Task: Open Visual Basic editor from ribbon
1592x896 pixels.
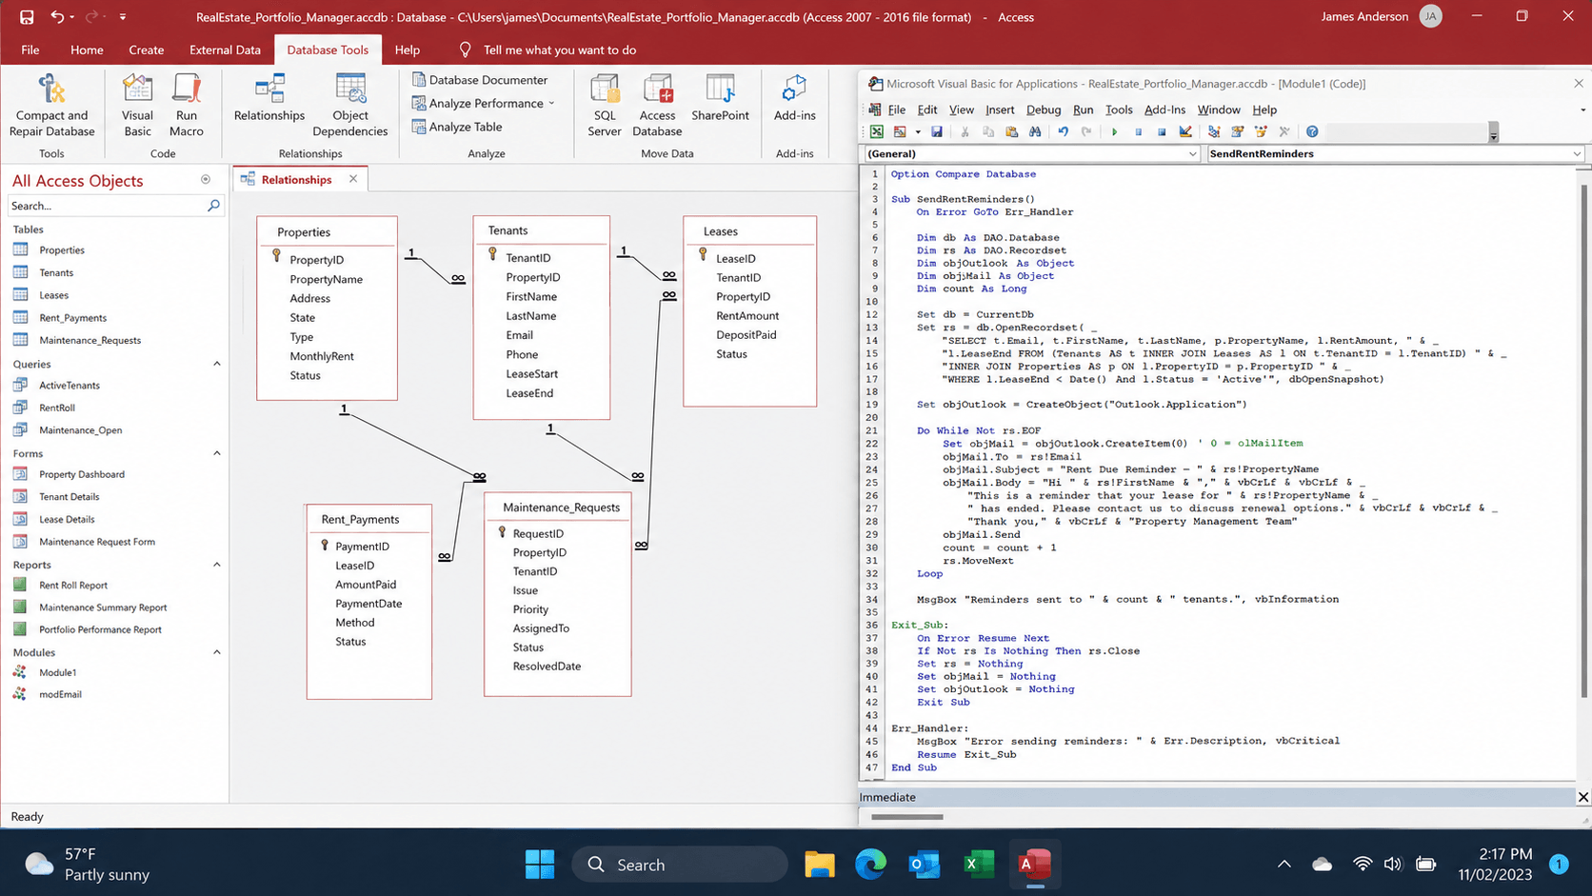Action: click(x=137, y=106)
